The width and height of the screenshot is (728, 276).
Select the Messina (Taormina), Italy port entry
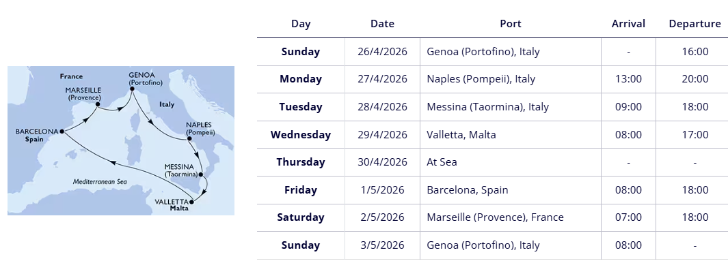click(x=487, y=107)
